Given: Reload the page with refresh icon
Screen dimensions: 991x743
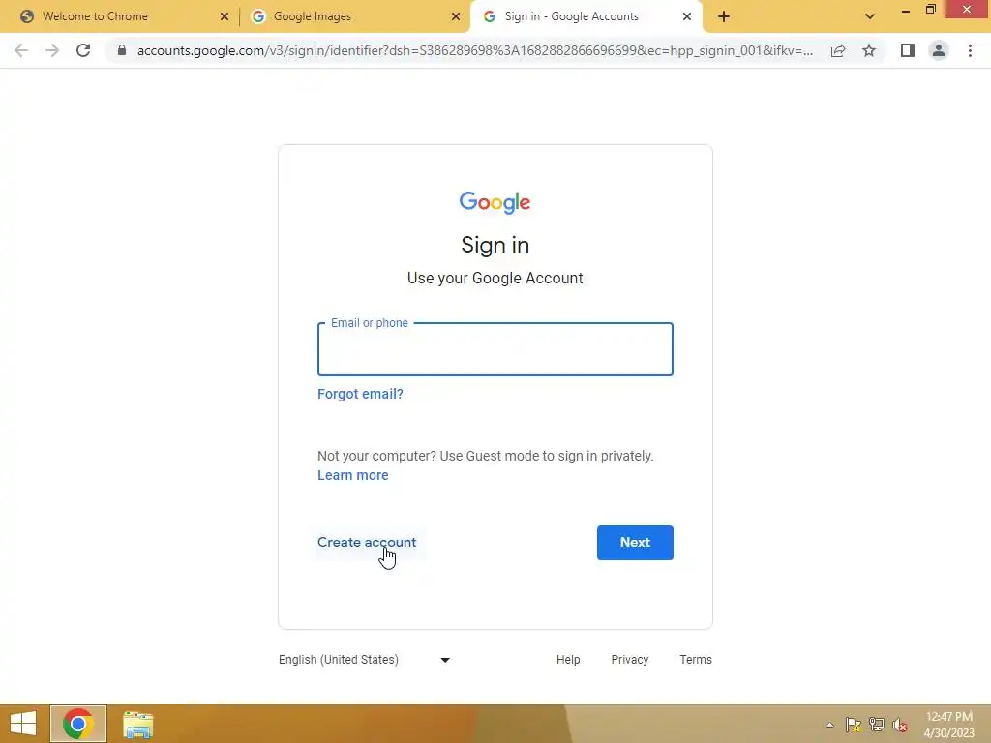Looking at the screenshot, I should pos(83,50).
